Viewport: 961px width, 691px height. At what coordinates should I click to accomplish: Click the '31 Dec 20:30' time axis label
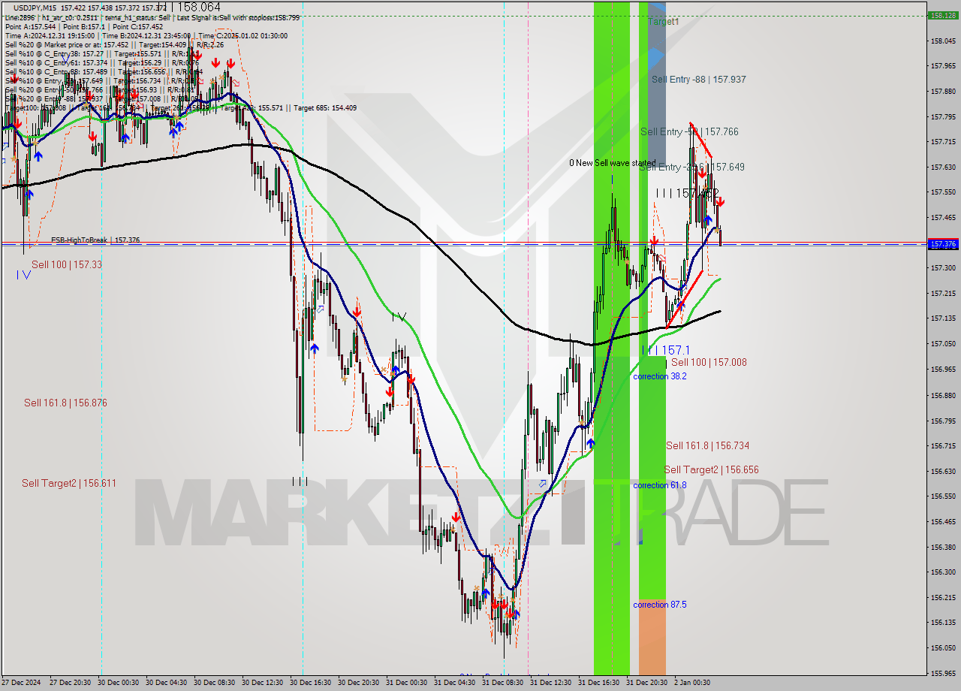pyautogui.click(x=647, y=683)
